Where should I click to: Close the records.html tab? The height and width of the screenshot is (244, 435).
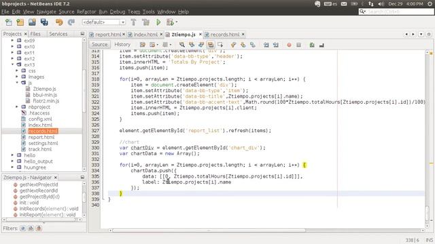click(x=243, y=35)
